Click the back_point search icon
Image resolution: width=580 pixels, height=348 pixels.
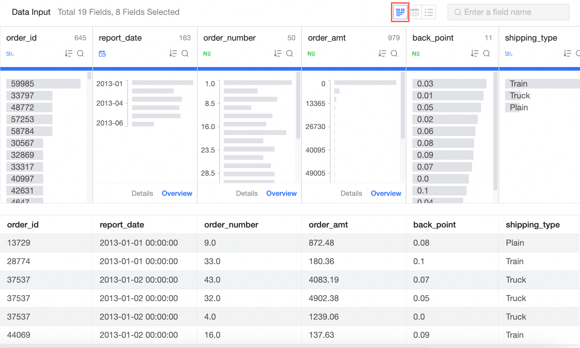[x=487, y=53]
